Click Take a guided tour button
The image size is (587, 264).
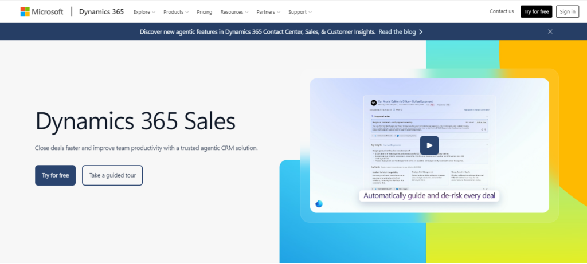(112, 175)
